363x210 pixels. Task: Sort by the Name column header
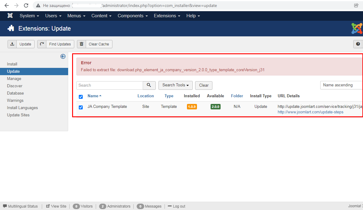pyautogui.click(x=95, y=96)
